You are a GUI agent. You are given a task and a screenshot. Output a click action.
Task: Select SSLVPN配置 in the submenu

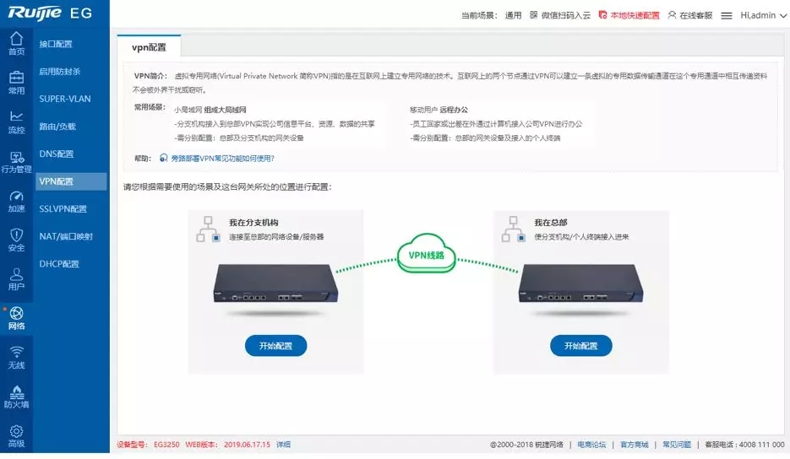[x=63, y=209]
